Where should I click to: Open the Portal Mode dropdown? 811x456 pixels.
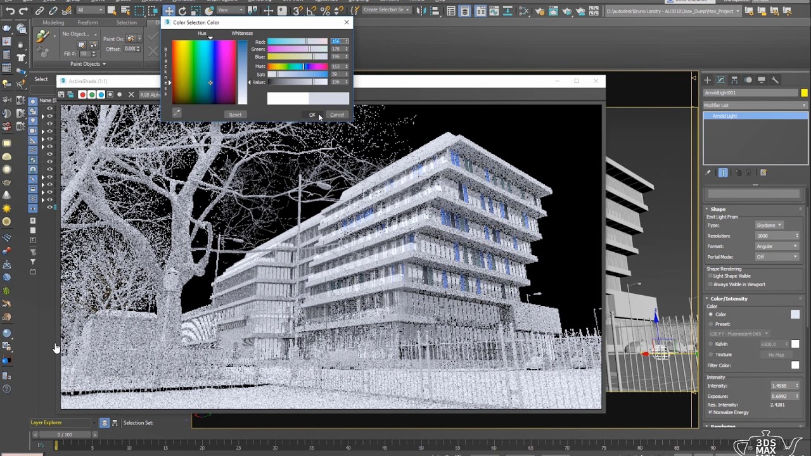tap(777, 256)
